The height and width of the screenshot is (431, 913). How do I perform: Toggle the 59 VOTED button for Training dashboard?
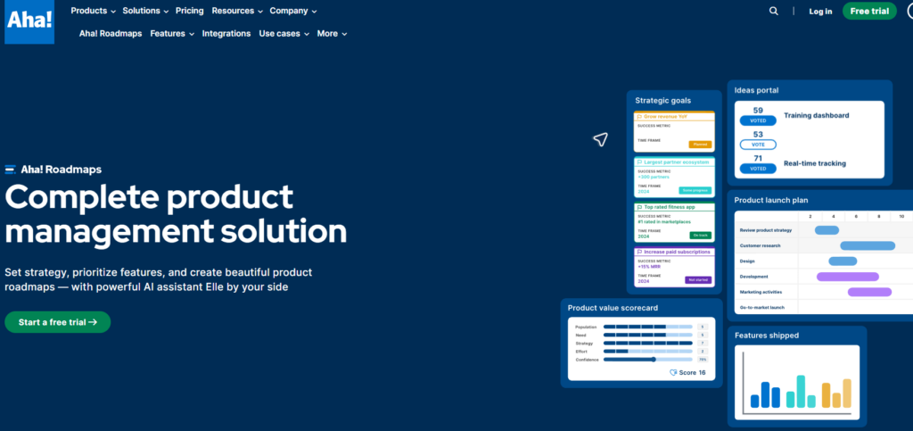tap(758, 120)
